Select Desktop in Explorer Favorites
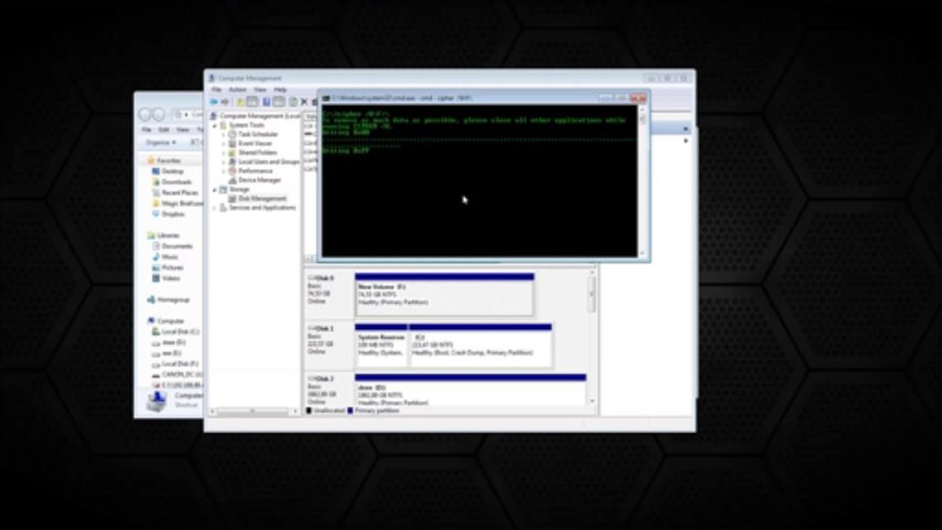This screenshot has width=942, height=530. point(172,171)
